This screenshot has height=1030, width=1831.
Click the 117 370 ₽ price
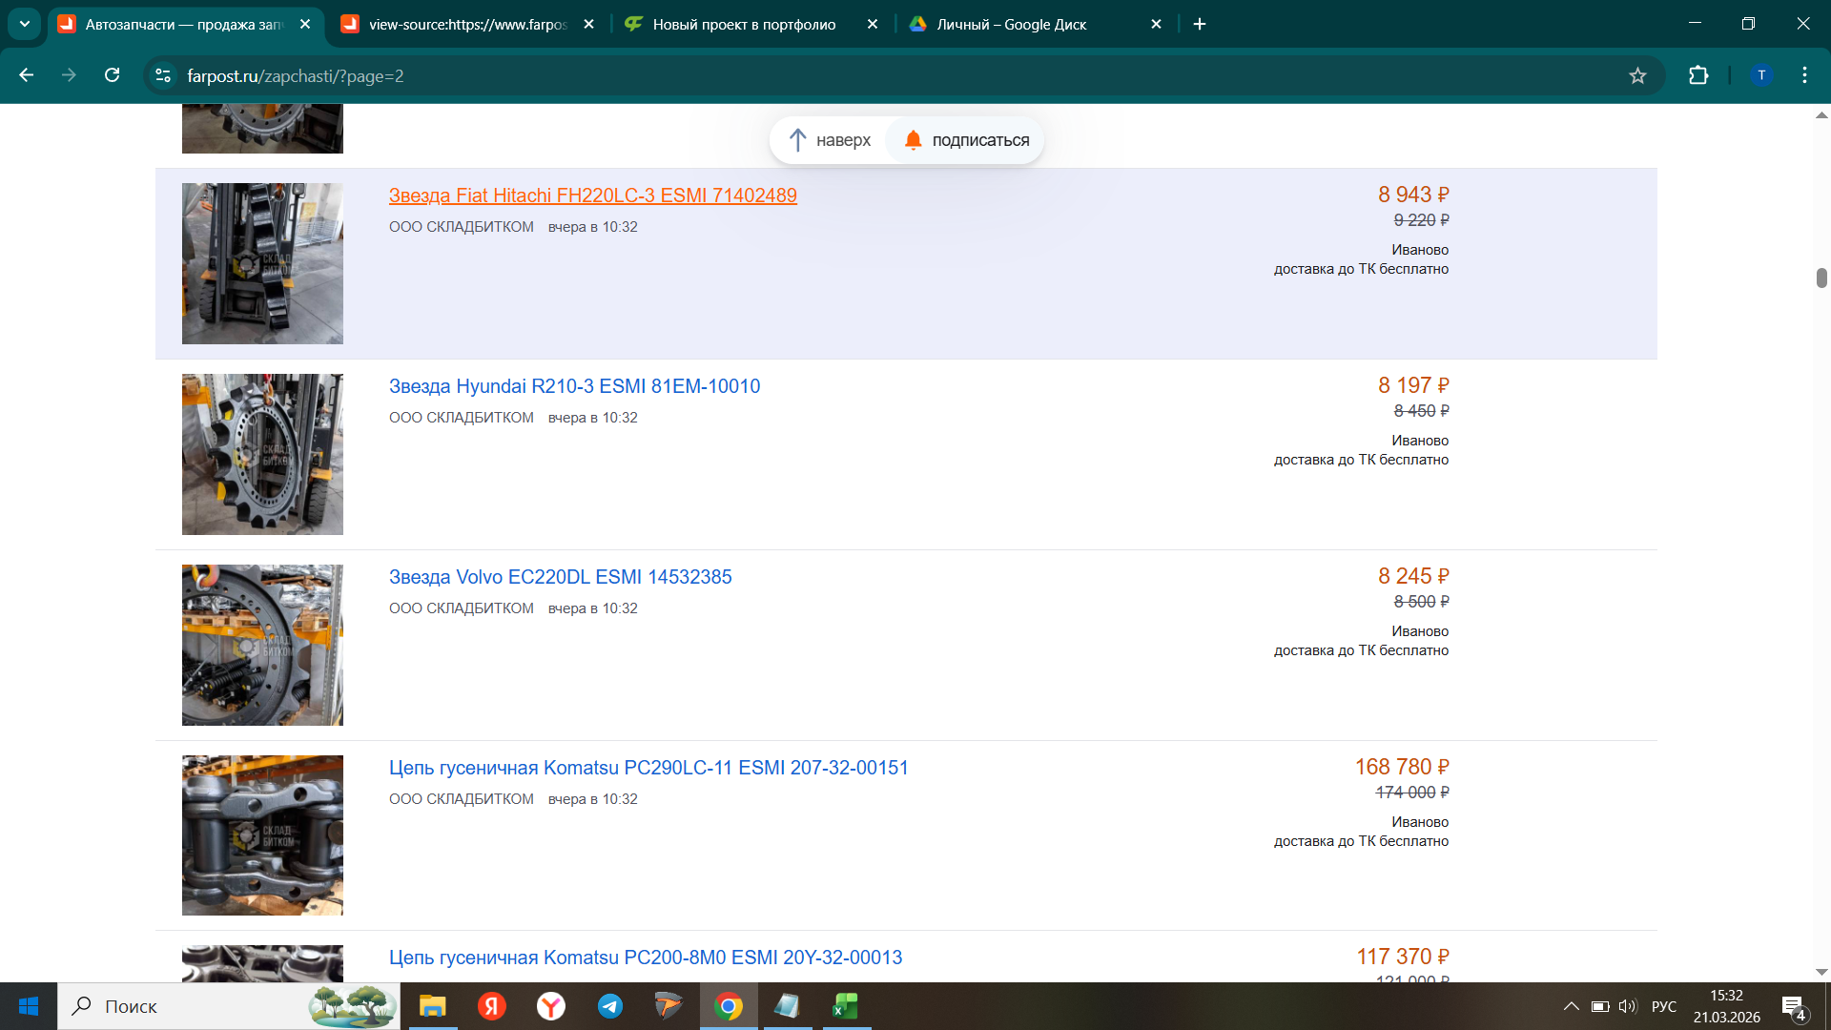pyautogui.click(x=1402, y=957)
